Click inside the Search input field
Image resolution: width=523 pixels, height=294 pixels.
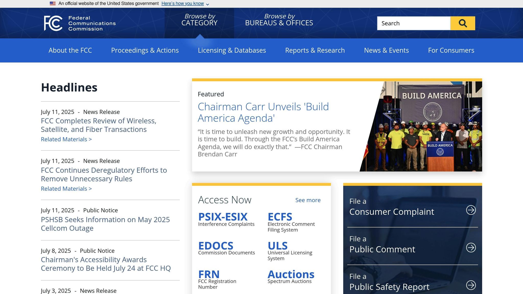coord(414,23)
